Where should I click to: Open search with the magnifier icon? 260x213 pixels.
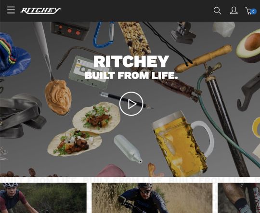(217, 11)
